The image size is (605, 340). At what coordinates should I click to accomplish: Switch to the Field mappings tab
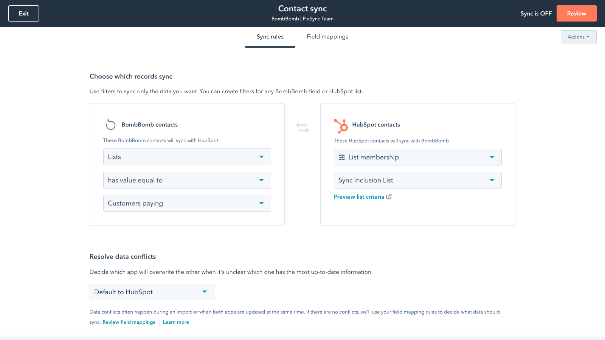click(327, 36)
